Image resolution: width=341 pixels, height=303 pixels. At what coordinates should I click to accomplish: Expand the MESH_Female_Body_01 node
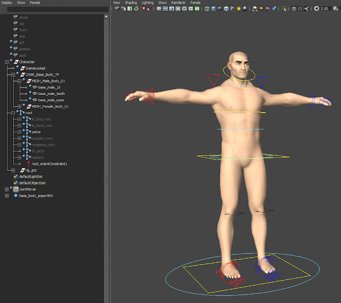point(19,107)
